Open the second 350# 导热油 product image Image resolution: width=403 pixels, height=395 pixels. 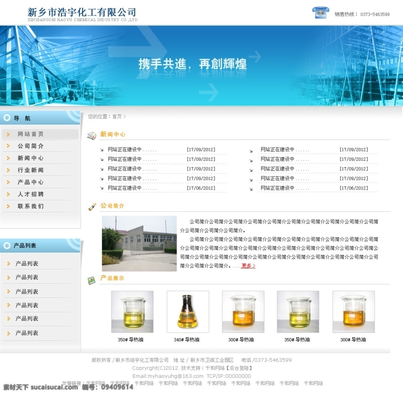coord(298,312)
